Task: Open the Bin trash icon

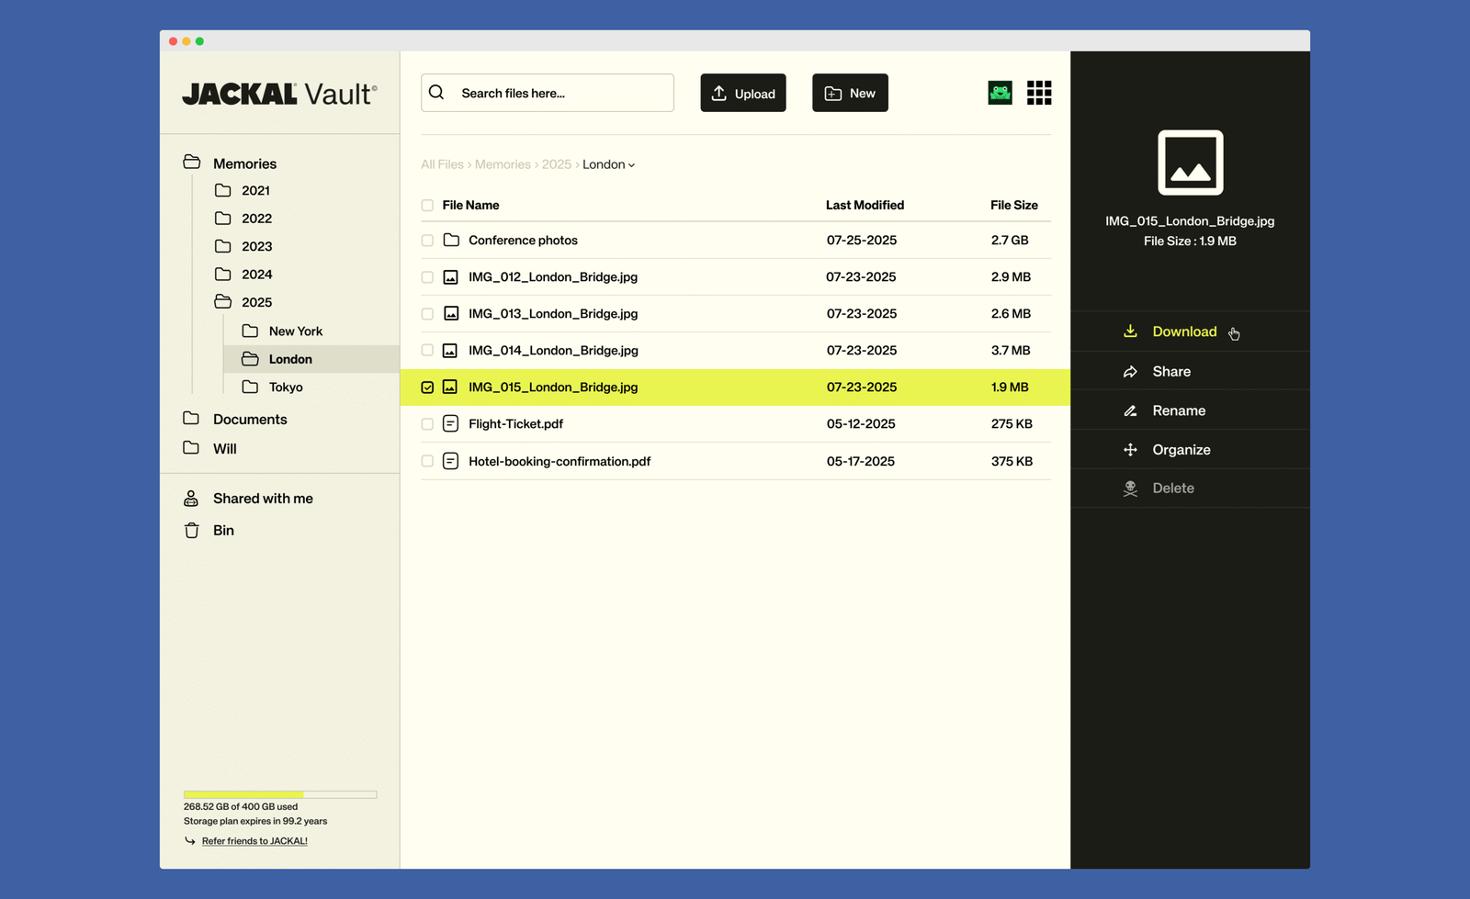Action: (192, 531)
